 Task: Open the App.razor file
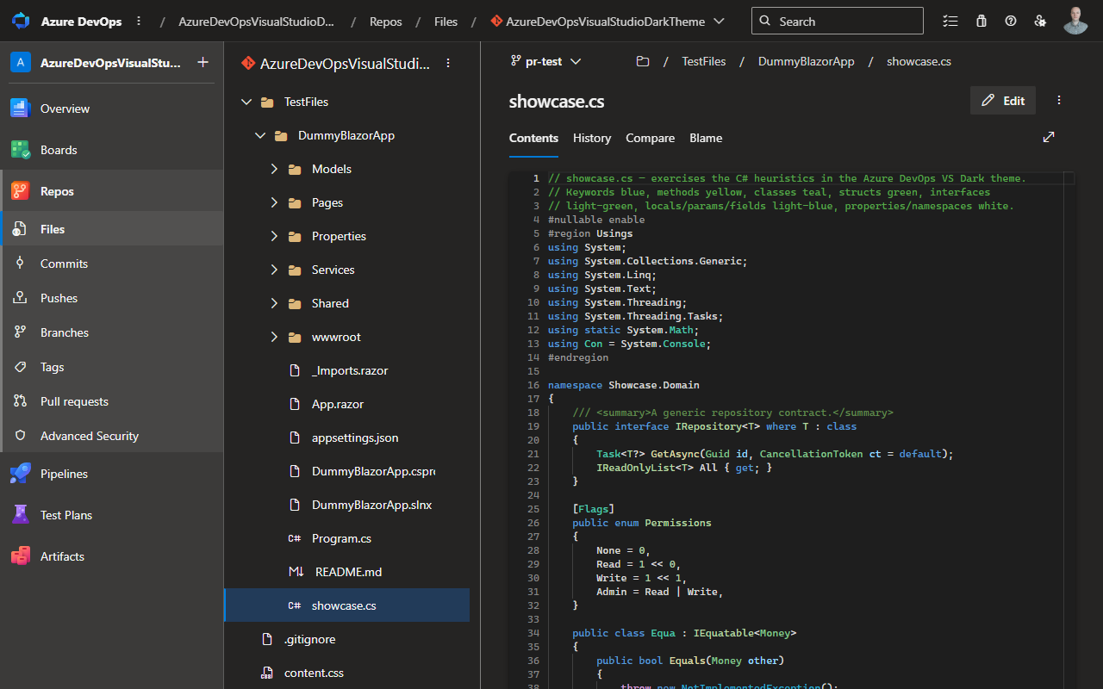(x=338, y=404)
